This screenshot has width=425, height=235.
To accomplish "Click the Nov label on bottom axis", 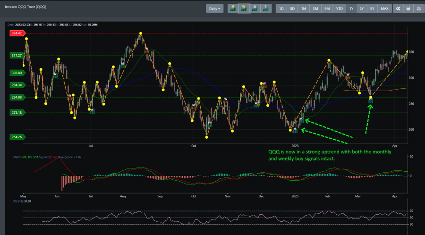I will (228, 196).
